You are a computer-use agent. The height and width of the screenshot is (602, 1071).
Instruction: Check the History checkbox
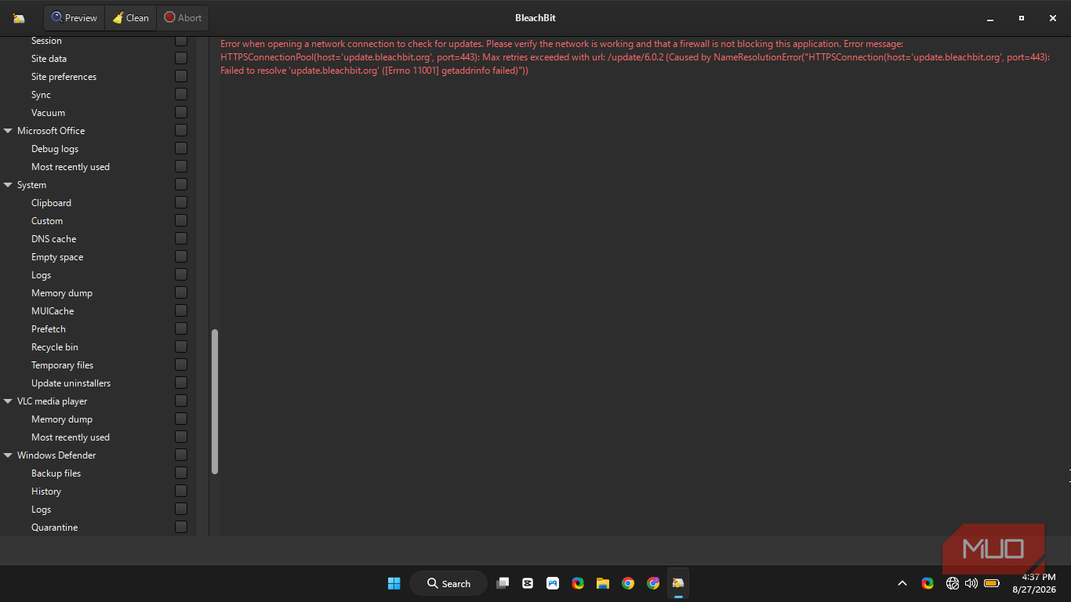[181, 491]
